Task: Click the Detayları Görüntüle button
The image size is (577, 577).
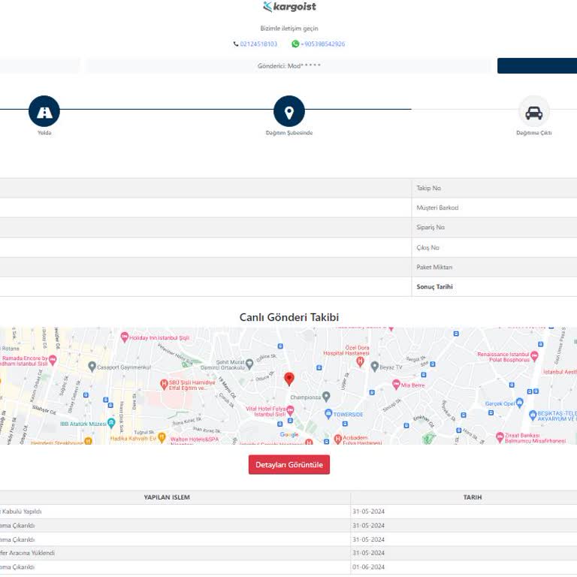Action: point(289,465)
